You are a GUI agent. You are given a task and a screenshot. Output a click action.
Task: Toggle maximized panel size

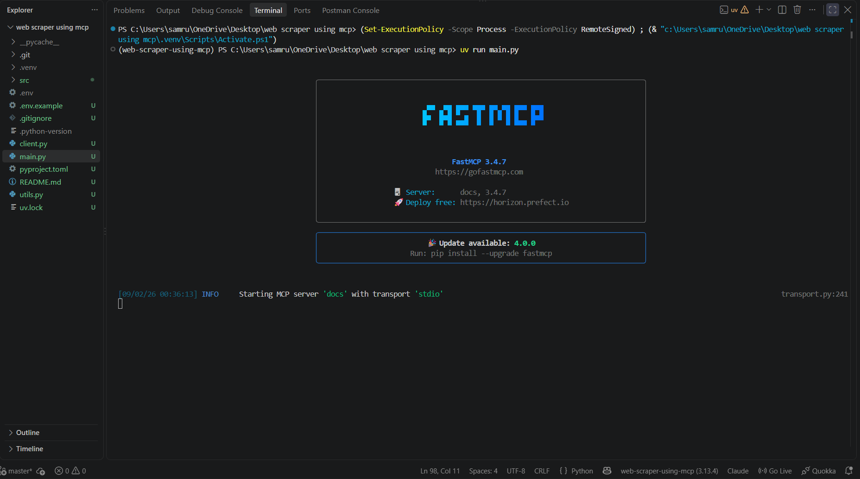coord(833,10)
